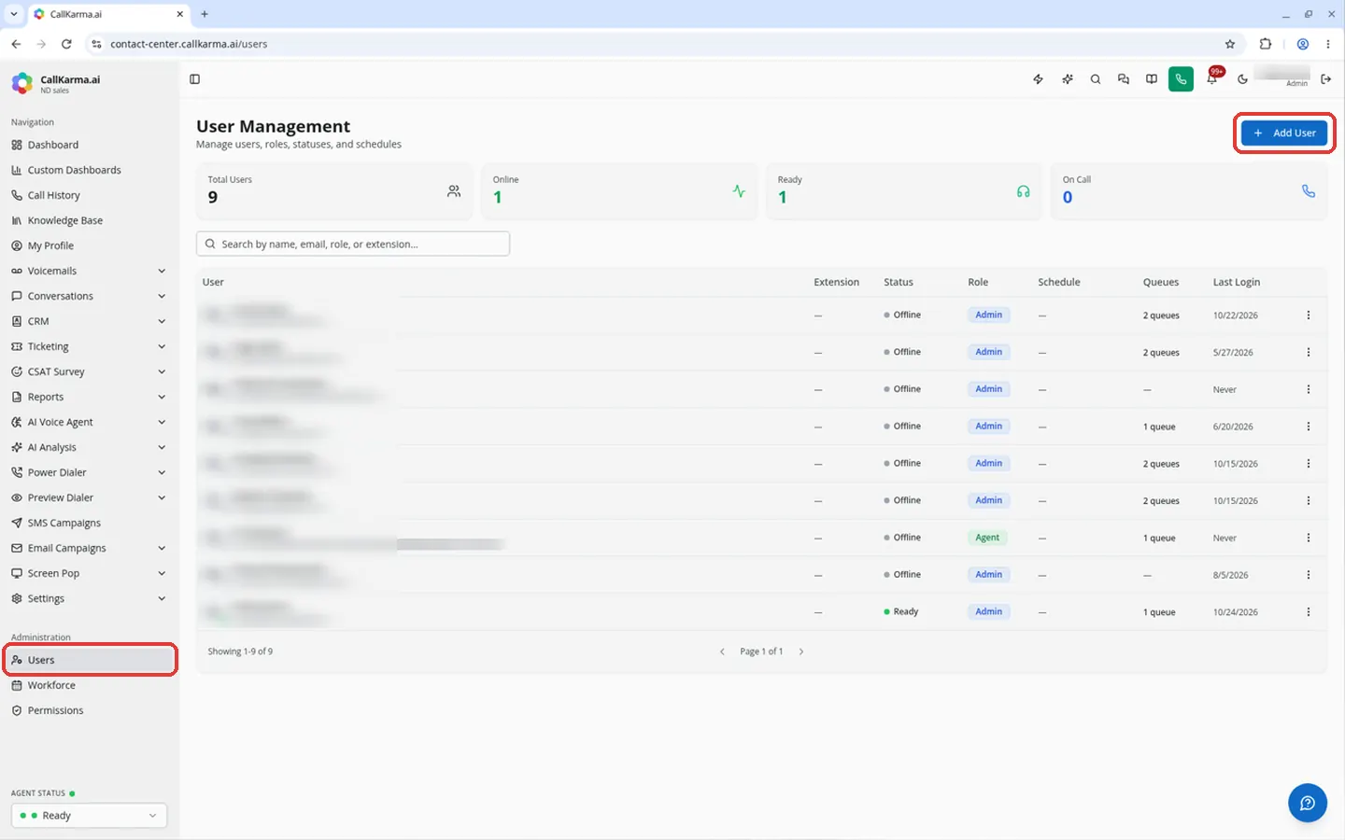Expand the AI Voice Agent section

(x=89, y=422)
